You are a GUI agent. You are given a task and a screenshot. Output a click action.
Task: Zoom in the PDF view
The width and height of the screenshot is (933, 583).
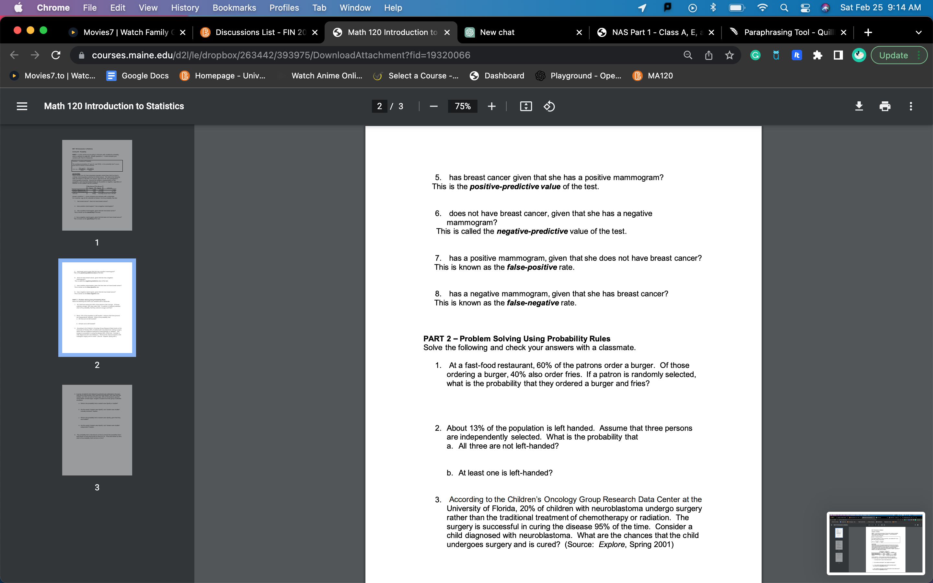(x=492, y=106)
